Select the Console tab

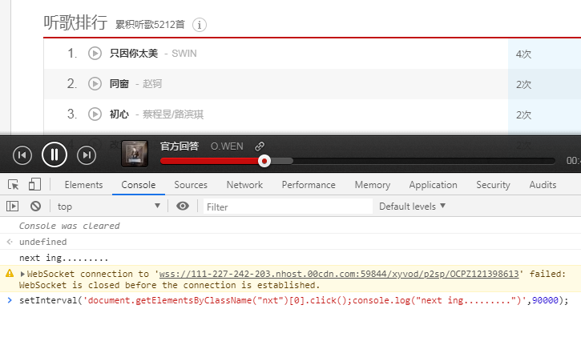pyautogui.click(x=139, y=185)
